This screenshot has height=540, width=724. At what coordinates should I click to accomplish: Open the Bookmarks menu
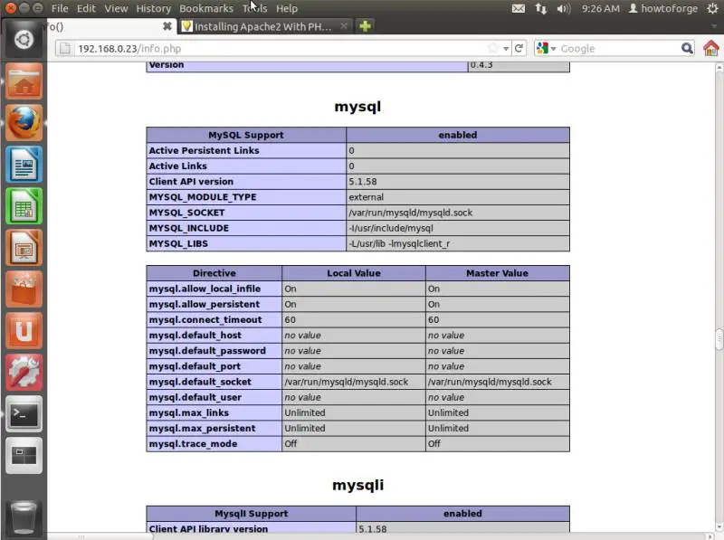click(206, 8)
